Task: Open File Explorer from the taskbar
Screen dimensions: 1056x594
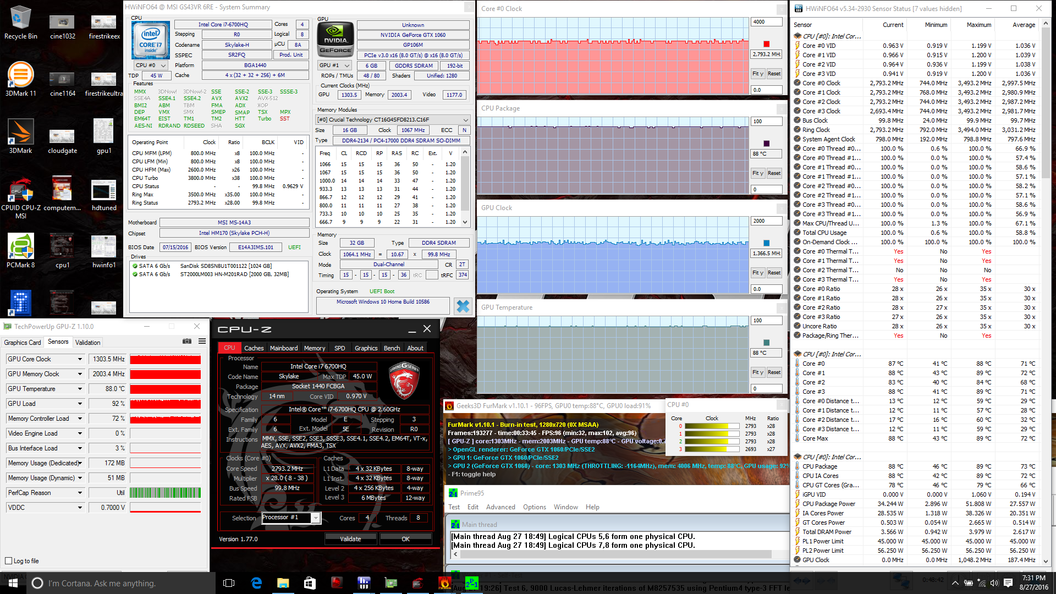Action: pos(283,583)
